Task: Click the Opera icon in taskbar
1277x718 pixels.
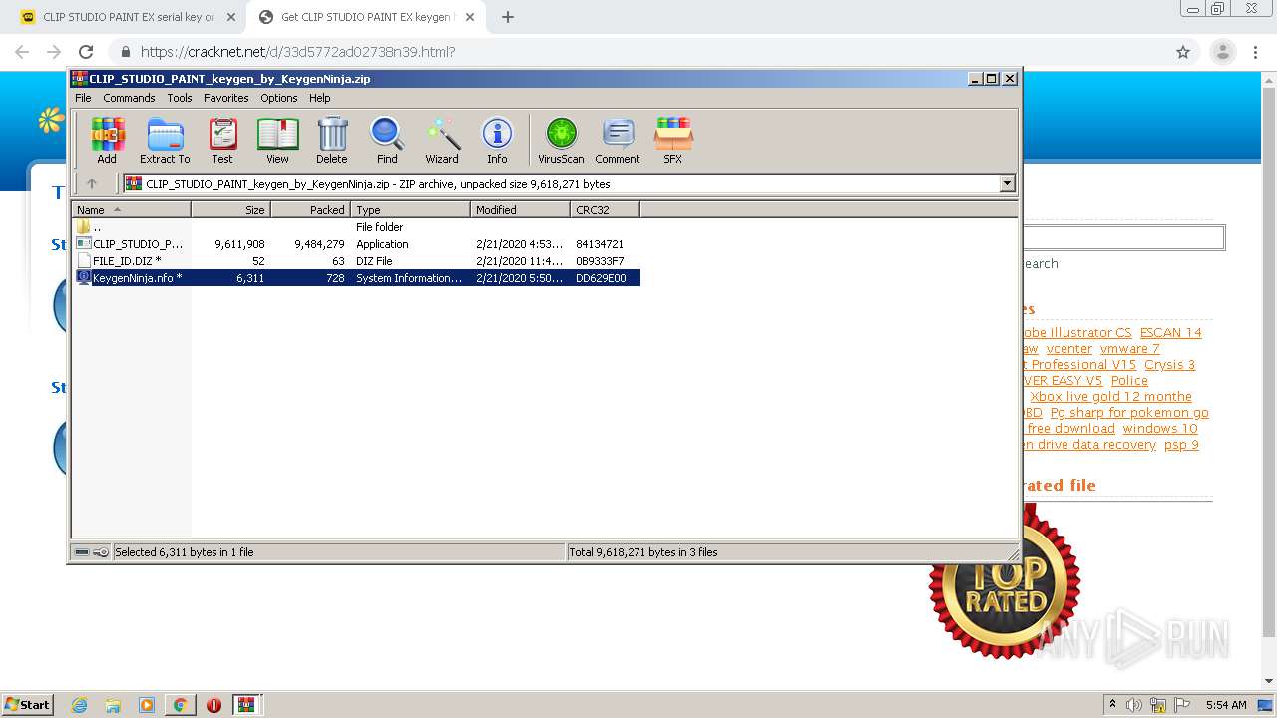Action: coord(213,705)
